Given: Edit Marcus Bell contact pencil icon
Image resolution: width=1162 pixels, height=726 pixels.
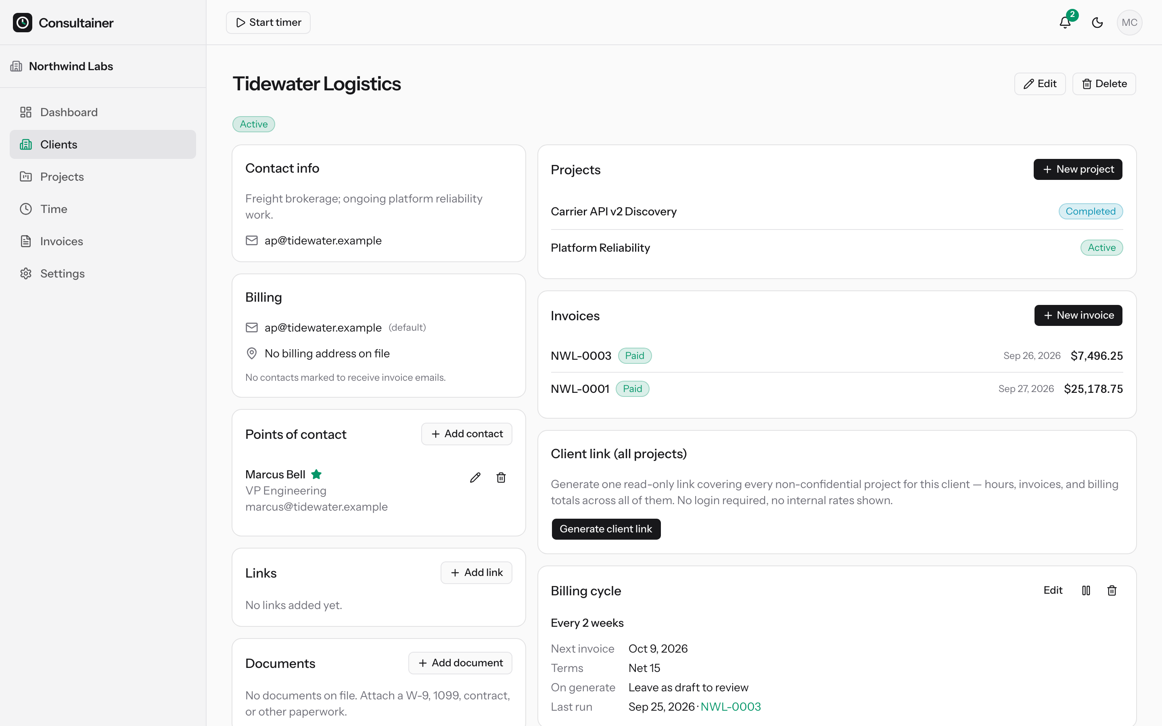Looking at the screenshot, I should (x=475, y=477).
